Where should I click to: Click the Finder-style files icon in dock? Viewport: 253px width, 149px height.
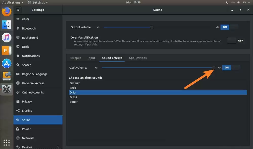[7, 25]
